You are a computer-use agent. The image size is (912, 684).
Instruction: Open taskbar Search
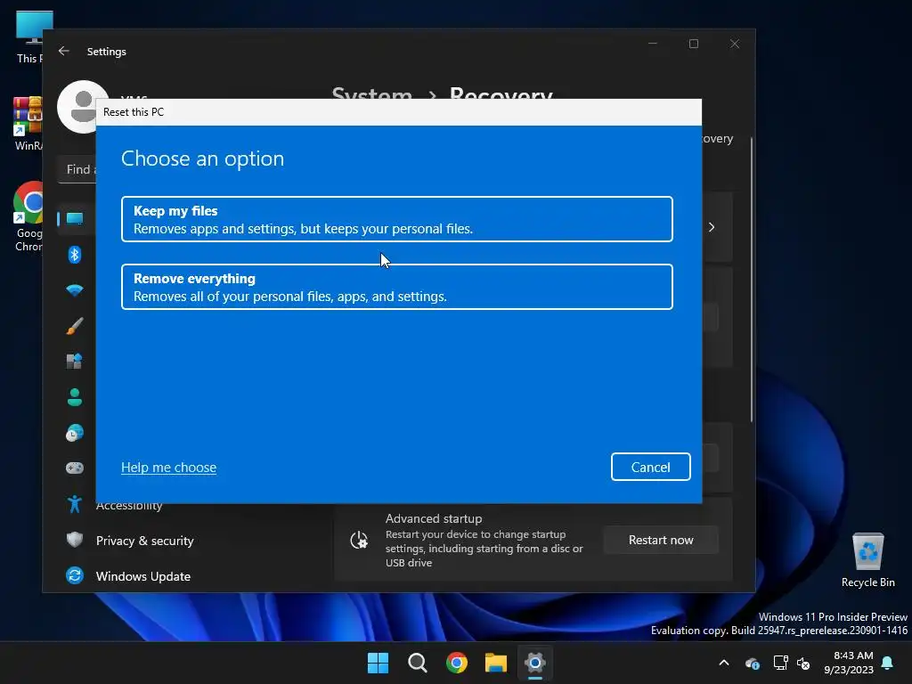tap(418, 663)
